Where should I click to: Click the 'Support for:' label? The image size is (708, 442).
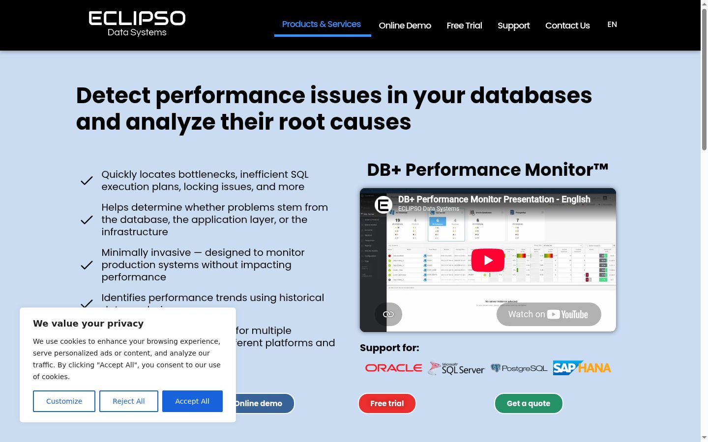tap(389, 348)
